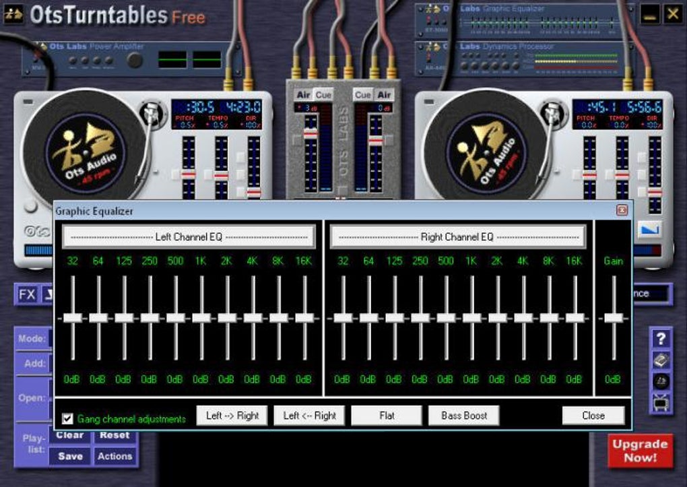Click the right turntable vinyl record
The image size is (687, 487).
[x=486, y=152]
